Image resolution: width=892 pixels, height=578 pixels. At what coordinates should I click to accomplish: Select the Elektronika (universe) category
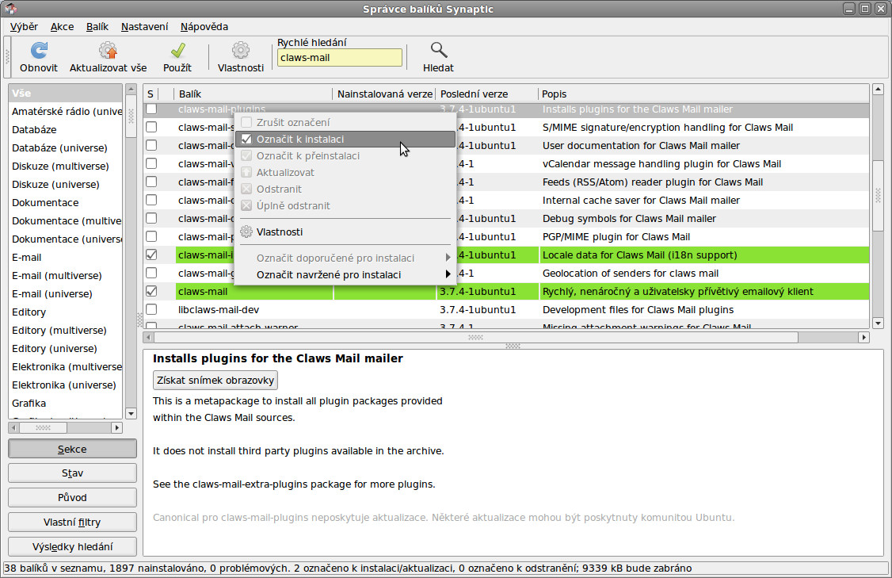[66, 385]
